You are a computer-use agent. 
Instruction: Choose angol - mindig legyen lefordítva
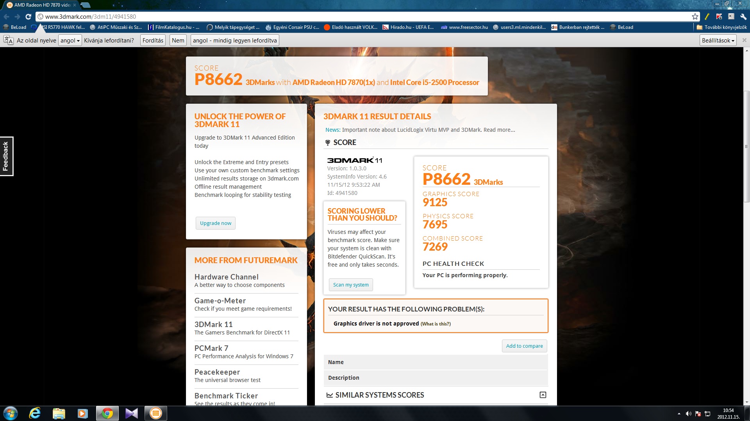[235, 40]
